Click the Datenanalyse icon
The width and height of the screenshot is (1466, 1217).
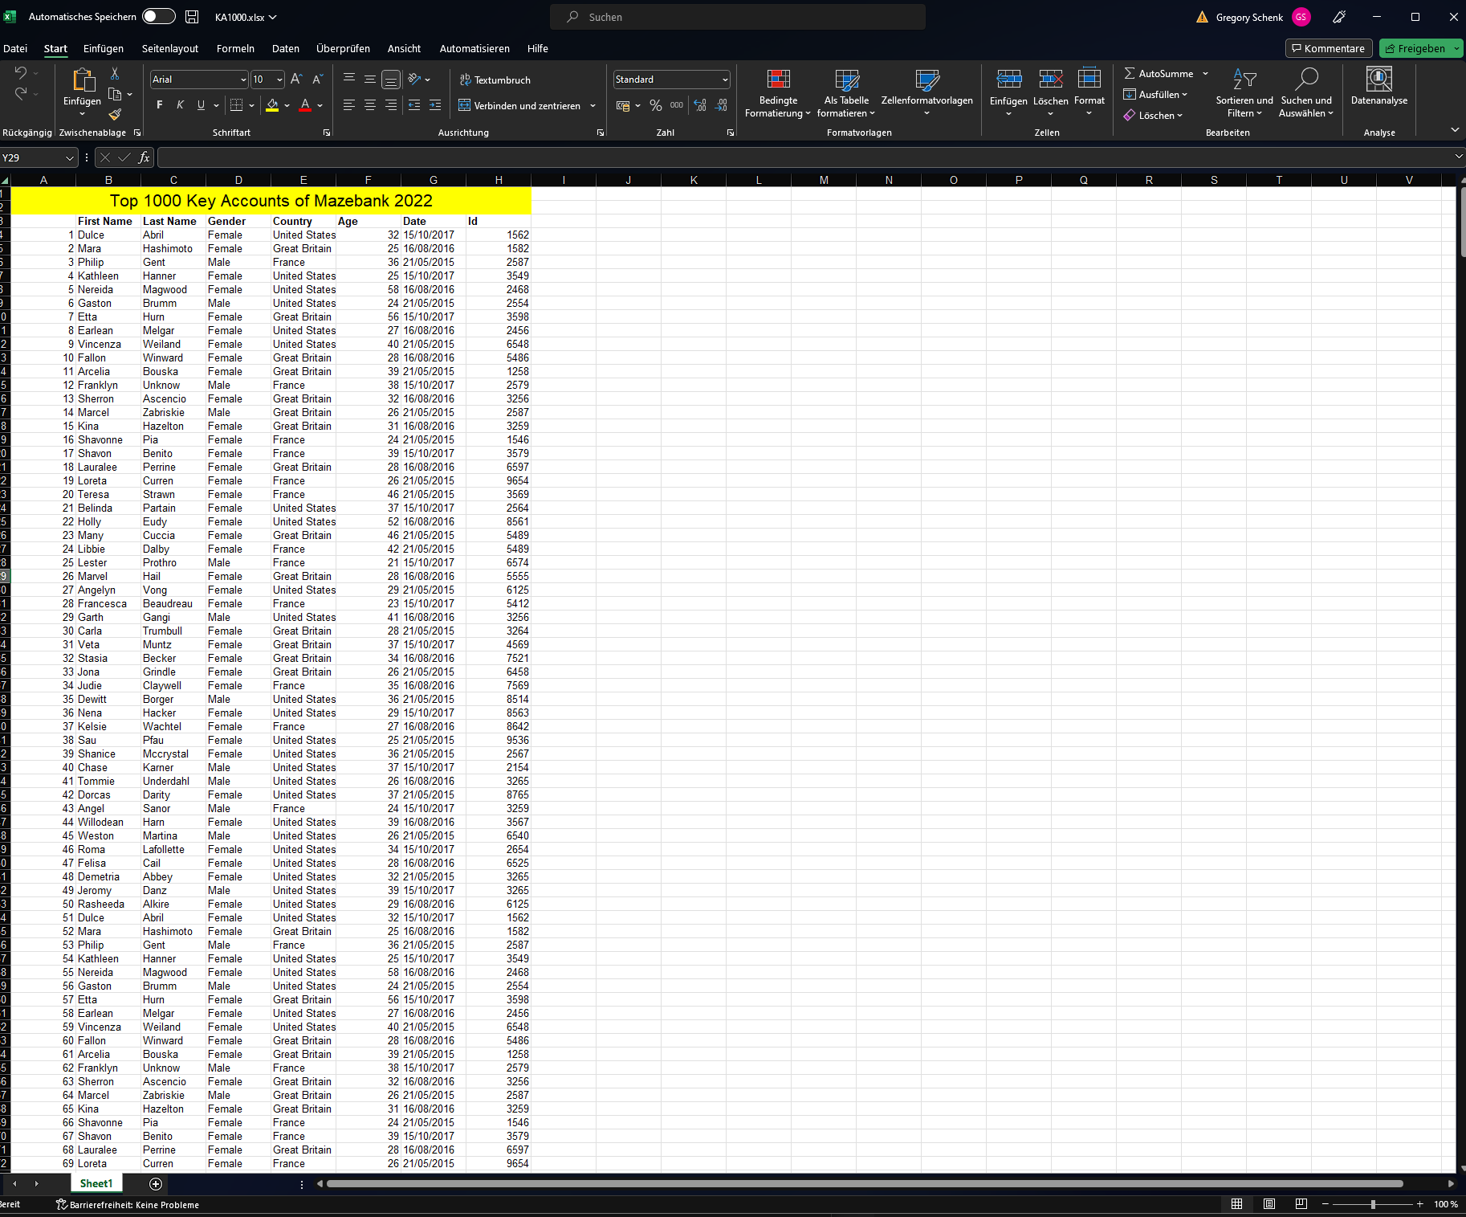[1378, 80]
